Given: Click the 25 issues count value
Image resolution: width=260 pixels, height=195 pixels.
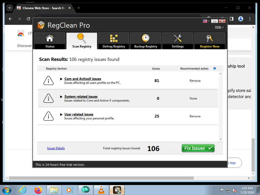Looking at the screenshot, I should coord(157,116).
